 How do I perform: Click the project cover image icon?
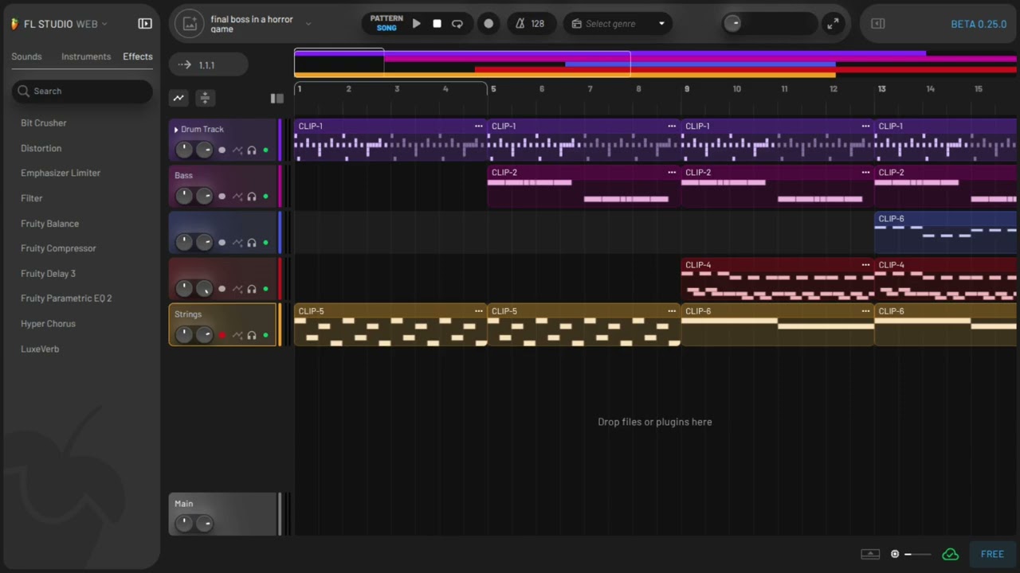pyautogui.click(x=190, y=24)
